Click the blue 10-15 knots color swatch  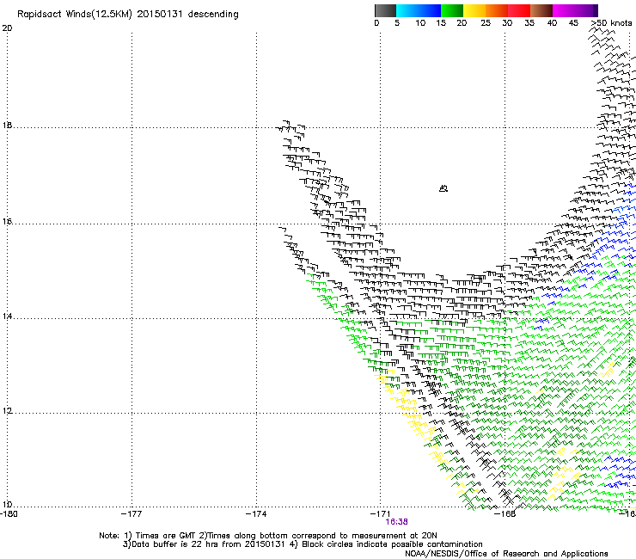[x=430, y=10]
